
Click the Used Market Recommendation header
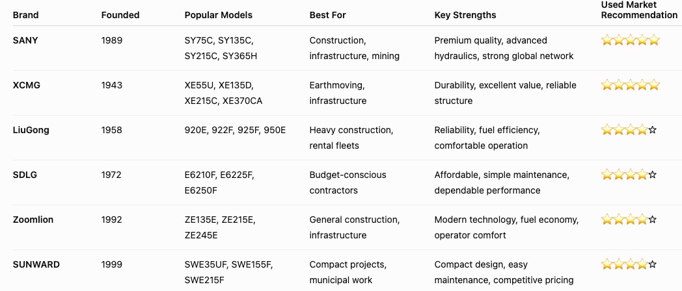(639, 10)
